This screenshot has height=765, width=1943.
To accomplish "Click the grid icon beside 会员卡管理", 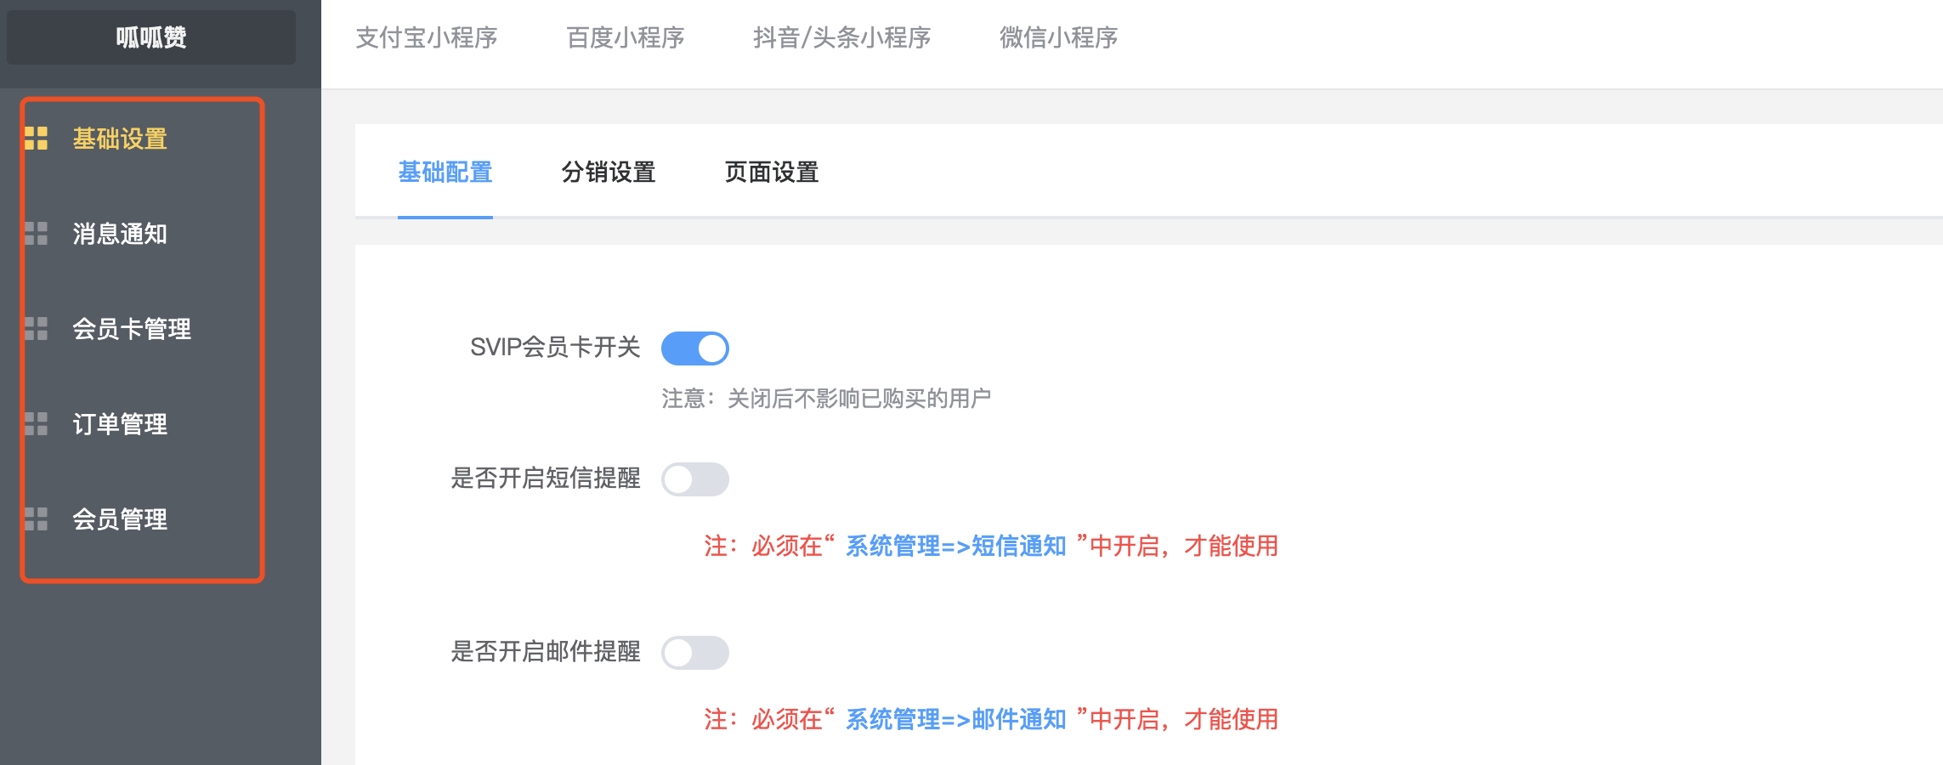I will point(37,328).
